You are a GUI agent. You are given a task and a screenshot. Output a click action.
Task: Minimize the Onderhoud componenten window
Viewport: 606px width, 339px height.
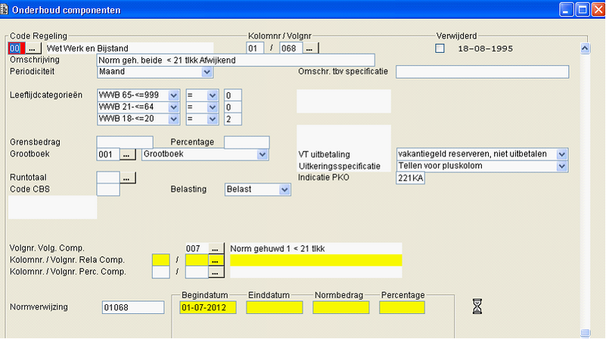pyautogui.click(x=566, y=9)
